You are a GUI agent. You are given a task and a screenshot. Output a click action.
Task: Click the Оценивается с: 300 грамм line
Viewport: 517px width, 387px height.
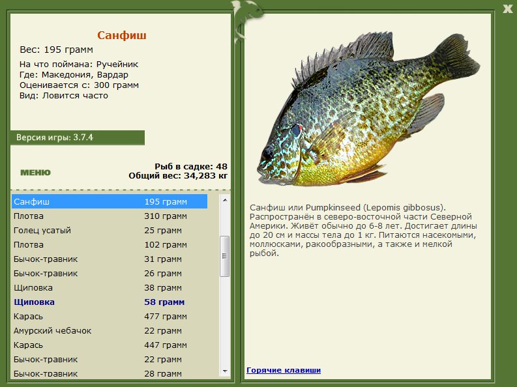pyautogui.click(x=79, y=85)
